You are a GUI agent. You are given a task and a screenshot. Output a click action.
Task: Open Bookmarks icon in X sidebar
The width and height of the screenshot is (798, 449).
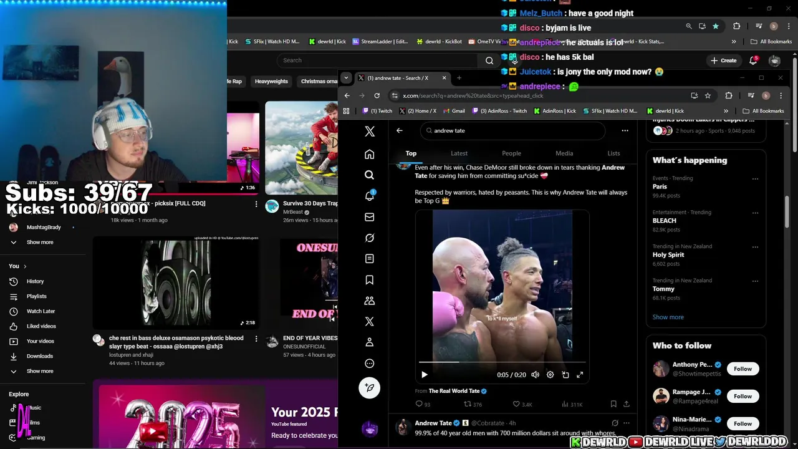[x=369, y=280]
